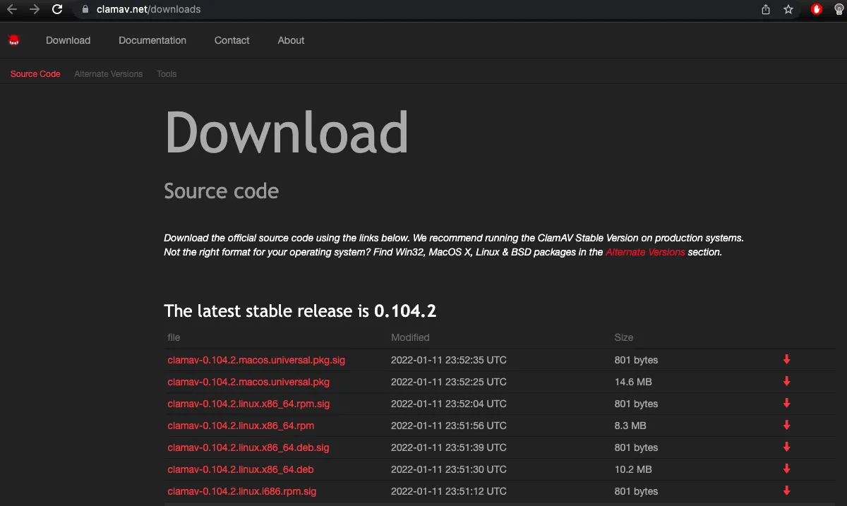
Task: Click download arrow for linux.x86_64.rpm 8.3 MB
Action: click(786, 426)
